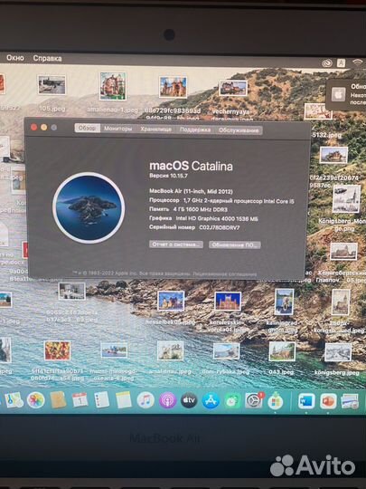Open the green Time Machine icon in the Dock
Image resolution: width=366 pixels, height=489 pixels.
[x=232, y=401]
